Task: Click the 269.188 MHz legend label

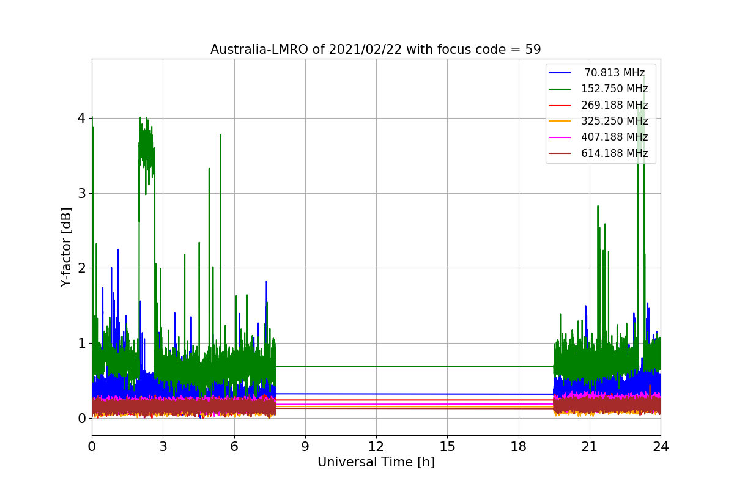Action: 615,105
